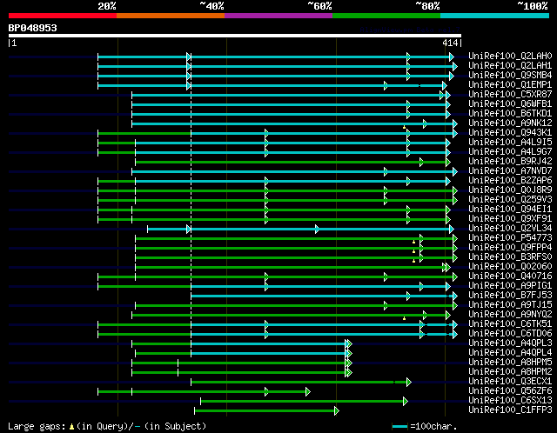Click the faint AlignViewer watermark link

[x=410, y=30]
